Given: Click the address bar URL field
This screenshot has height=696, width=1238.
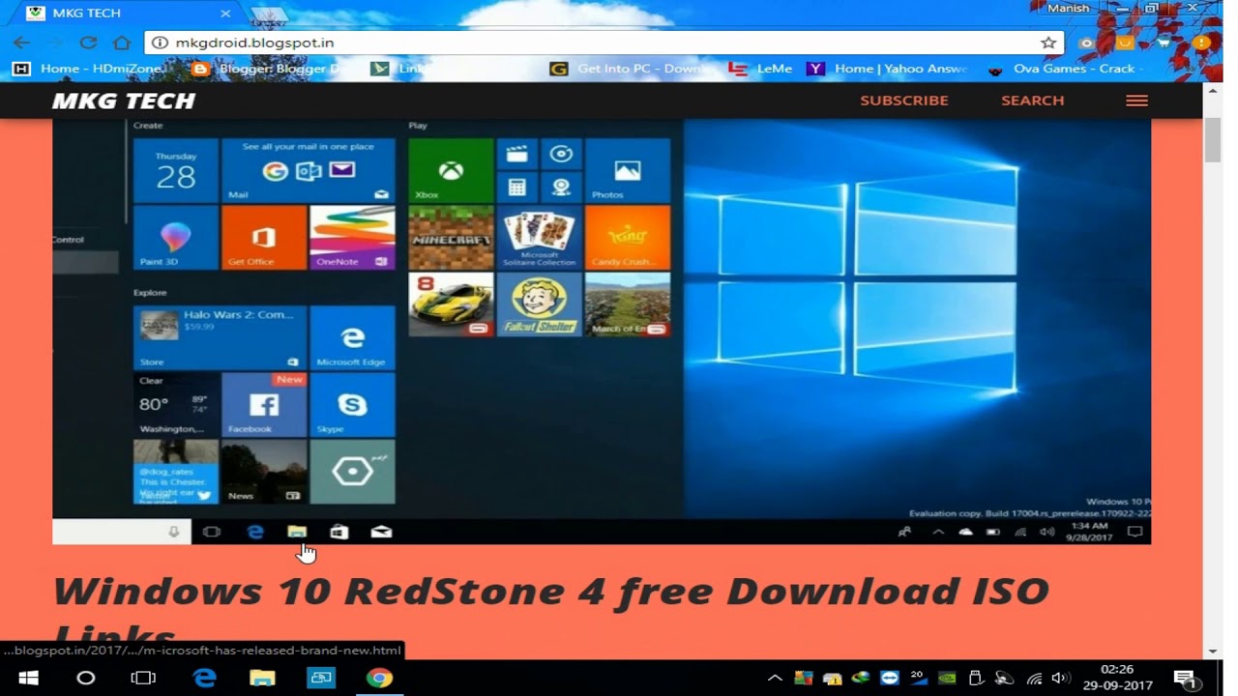Looking at the screenshot, I should [604, 43].
